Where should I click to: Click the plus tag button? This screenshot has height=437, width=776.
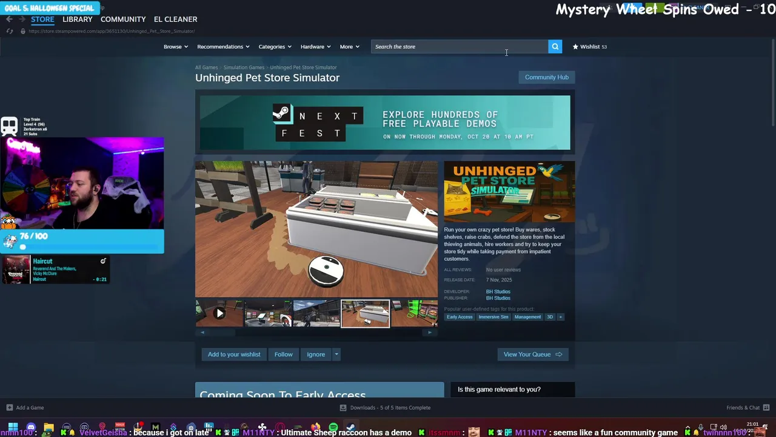pos(560,317)
